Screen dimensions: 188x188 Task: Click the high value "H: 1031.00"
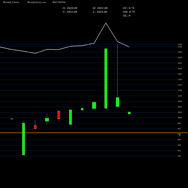click(100, 8)
